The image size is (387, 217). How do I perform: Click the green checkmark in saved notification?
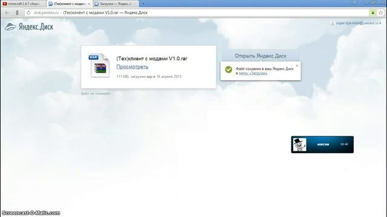(229, 70)
